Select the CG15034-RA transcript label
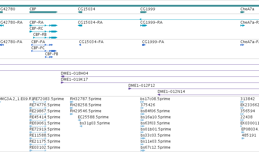This screenshot has width=259, height=152. (90, 22)
